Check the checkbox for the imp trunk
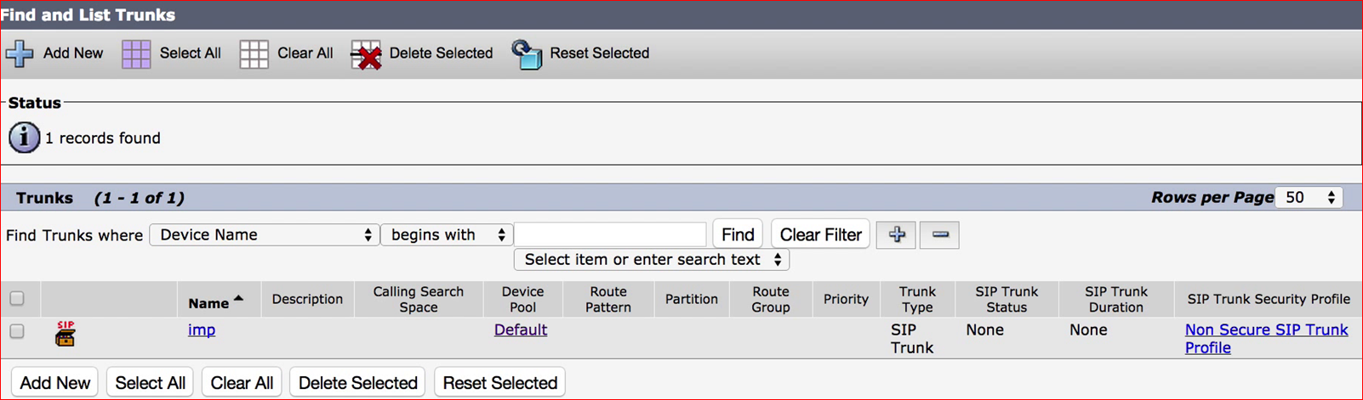Screen dimensions: 1363x400 tap(17, 331)
